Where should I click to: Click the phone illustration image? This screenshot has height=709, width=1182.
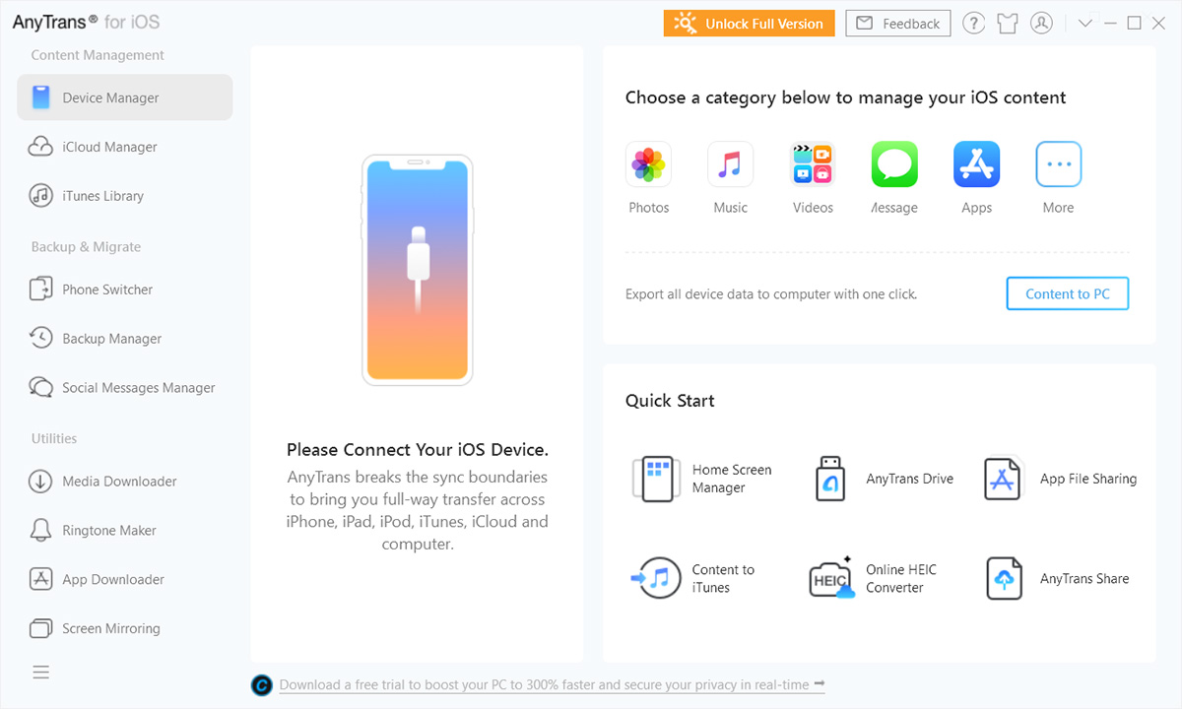pos(417,269)
